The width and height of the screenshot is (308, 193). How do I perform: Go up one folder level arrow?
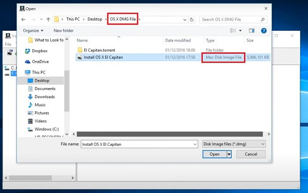click(x=48, y=19)
